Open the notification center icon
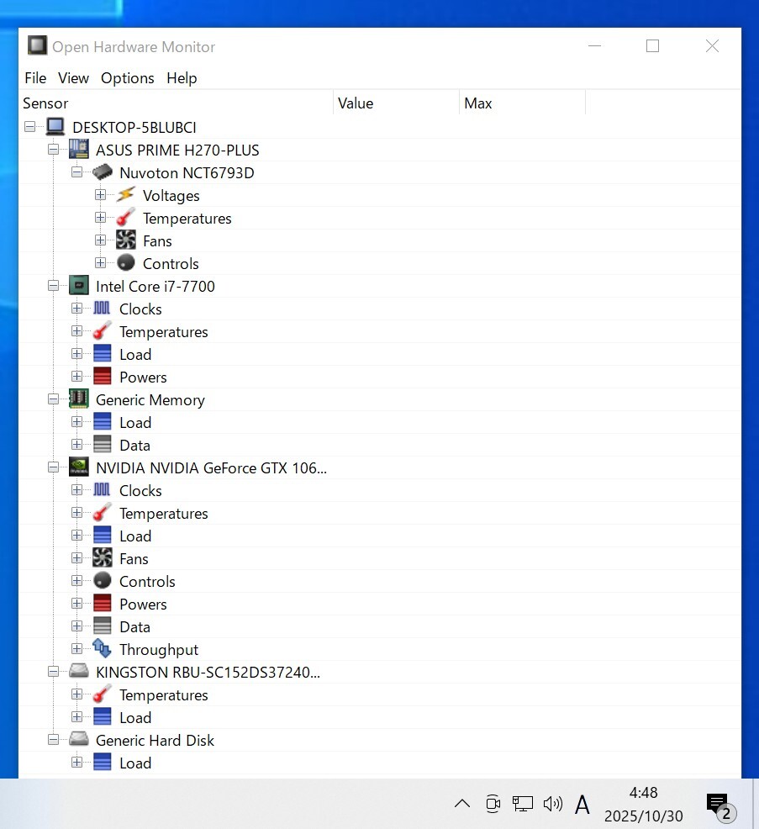Viewport: 759px width, 829px height. [721, 805]
